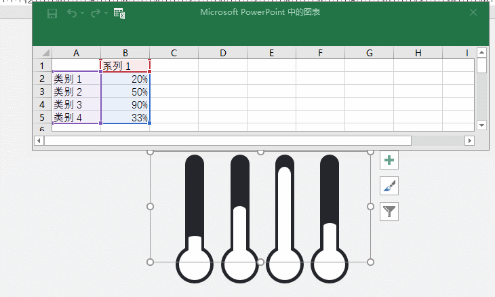Select column D header
The image size is (495, 297).
[x=223, y=53]
